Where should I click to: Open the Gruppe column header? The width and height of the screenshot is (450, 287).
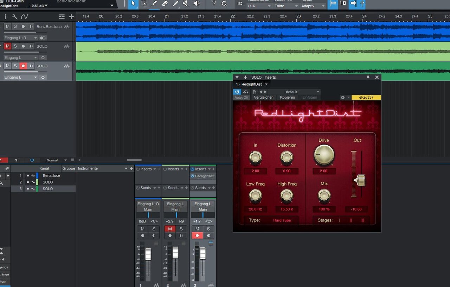[x=69, y=168]
